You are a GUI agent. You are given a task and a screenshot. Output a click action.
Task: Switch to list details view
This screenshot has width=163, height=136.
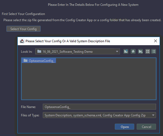154,51
